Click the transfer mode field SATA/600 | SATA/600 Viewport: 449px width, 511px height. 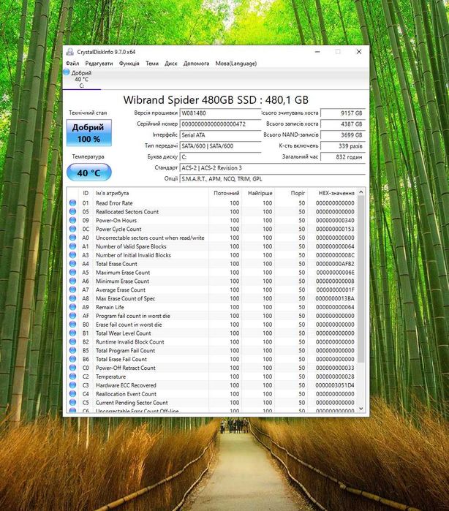point(220,146)
